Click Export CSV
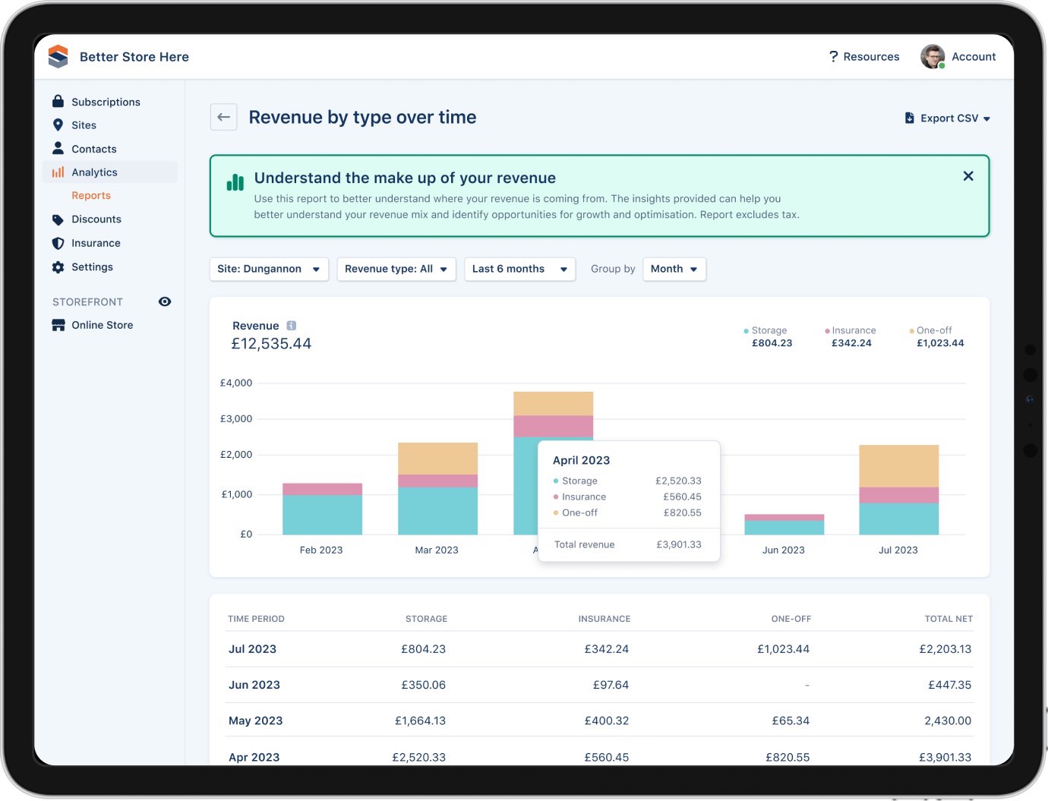The height and width of the screenshot is (801, 1048). pos(945,118)
